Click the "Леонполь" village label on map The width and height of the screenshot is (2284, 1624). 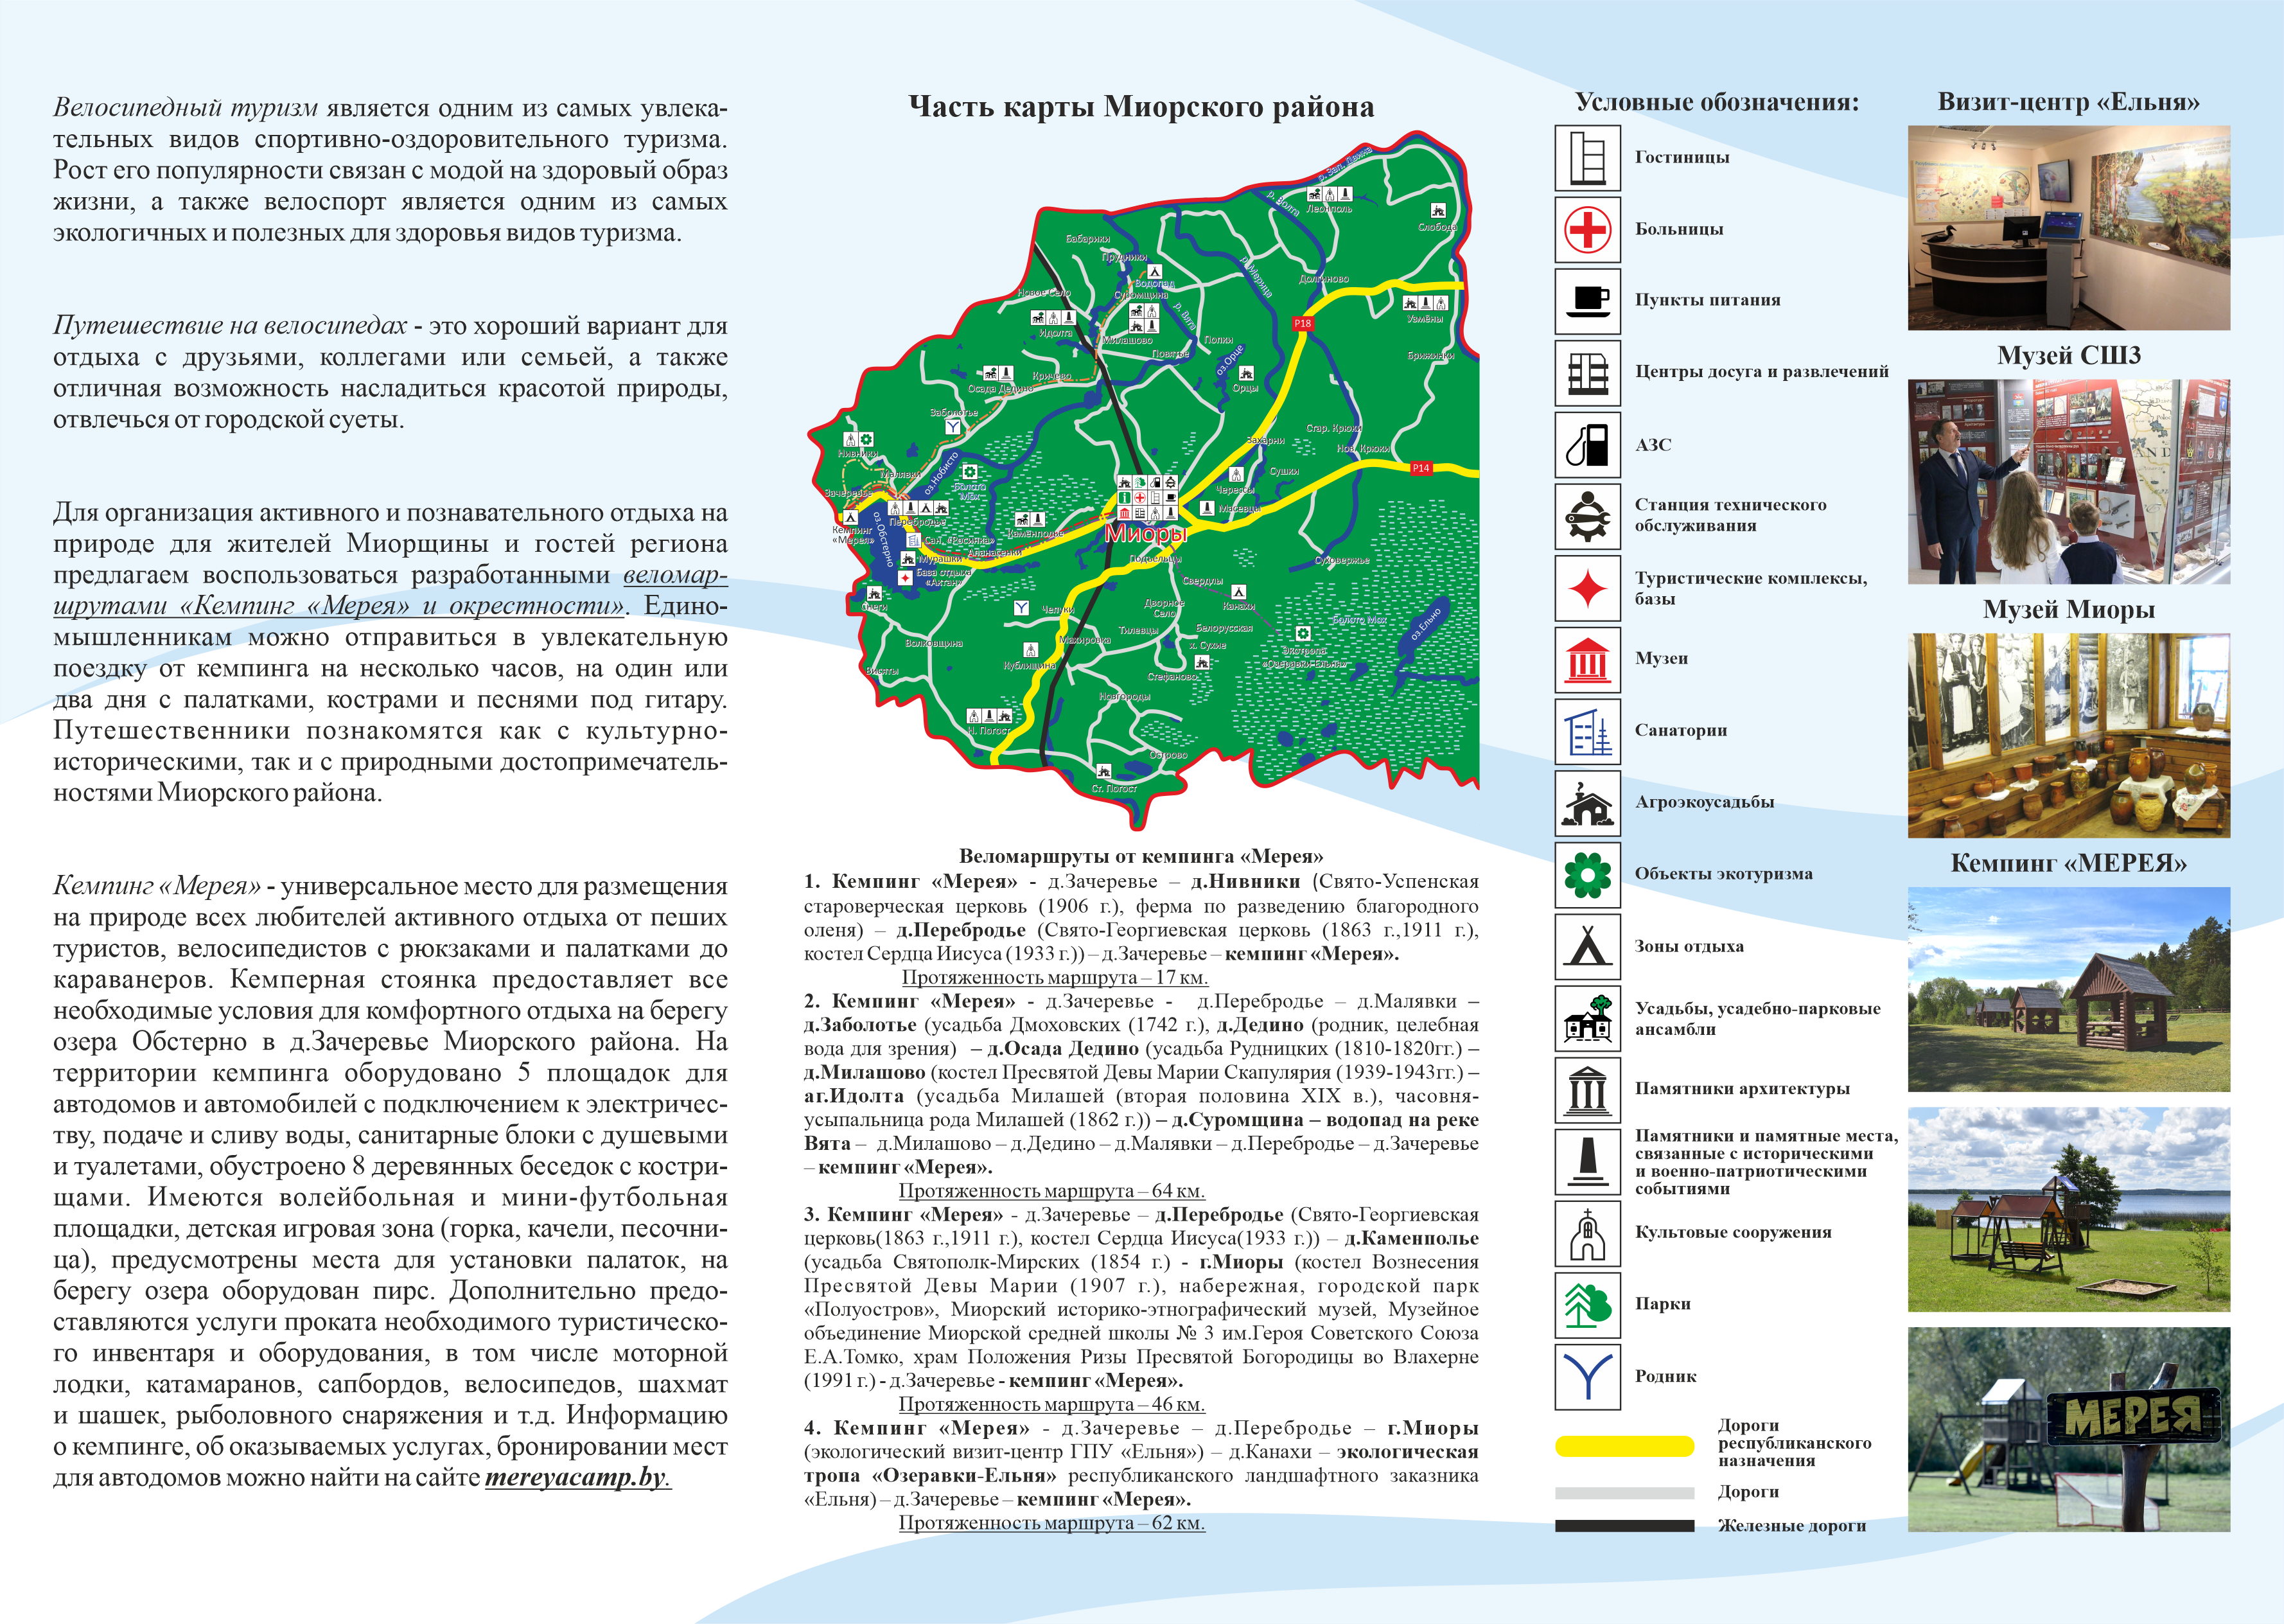1330,210
